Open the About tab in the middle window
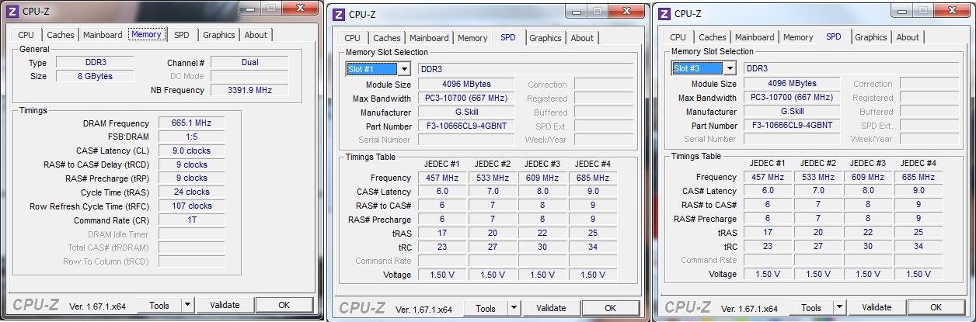 [x=582, y=38]
